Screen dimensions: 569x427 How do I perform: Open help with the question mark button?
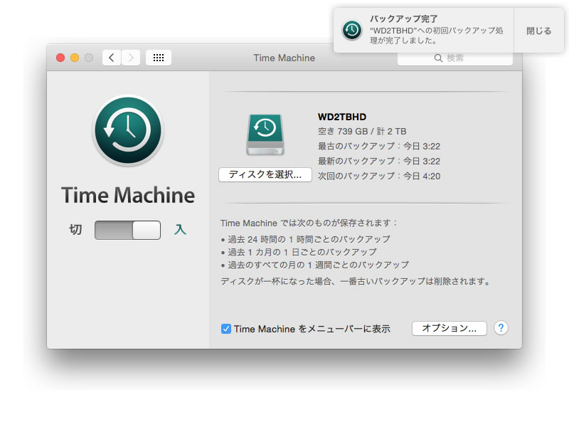501,328
